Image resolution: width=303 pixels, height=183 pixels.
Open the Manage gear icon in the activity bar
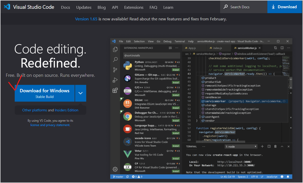pos(115,169)
